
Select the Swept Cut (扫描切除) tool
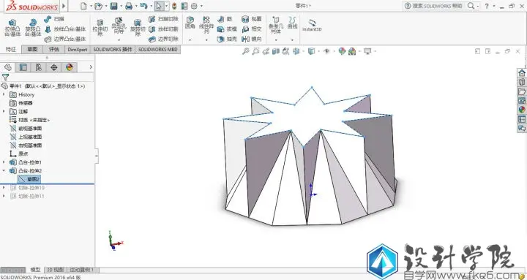click(163, 19)
